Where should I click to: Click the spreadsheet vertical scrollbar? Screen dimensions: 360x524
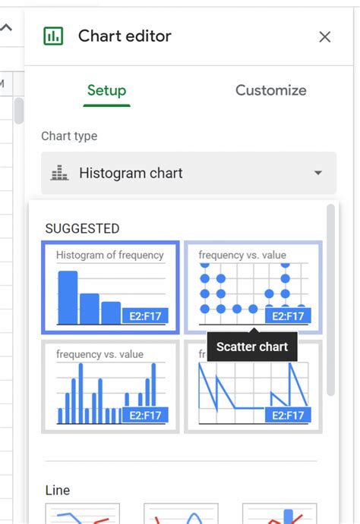click(x=20, y=111)
